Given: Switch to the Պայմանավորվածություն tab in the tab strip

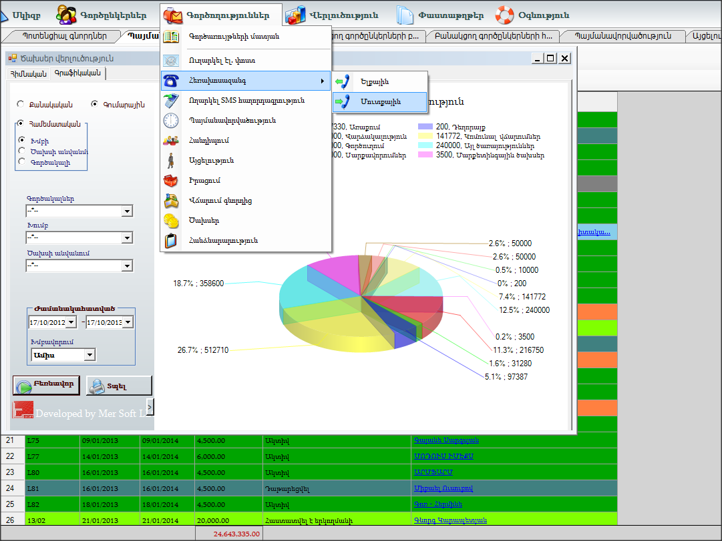Looking at the screenshot, I should pyautogui.click(x=623, y=36).
